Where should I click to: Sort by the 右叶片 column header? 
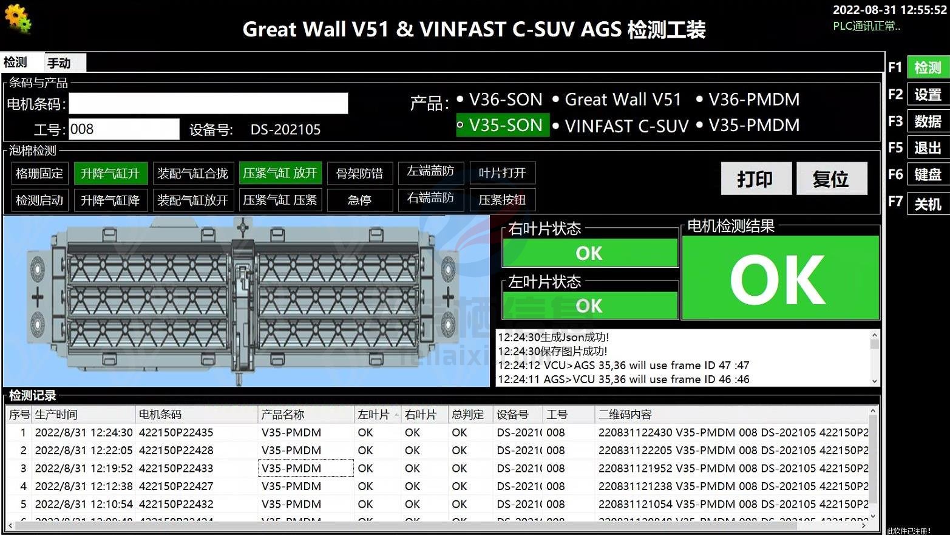pyautogui.click(x=424, y=415)
